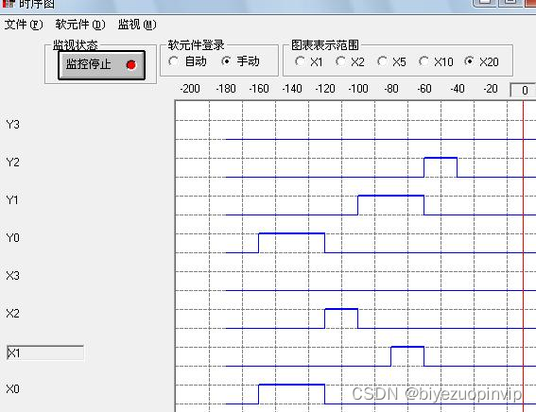Viewport: 536px width, 412px height.
Task: Select the 手动 device registration radio
Action: pyautogui.click(x=226, y=61)
